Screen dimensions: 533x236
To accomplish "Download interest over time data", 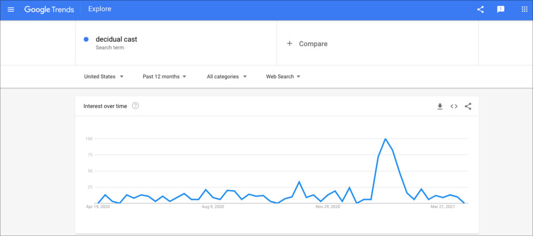I will point(440,107).
